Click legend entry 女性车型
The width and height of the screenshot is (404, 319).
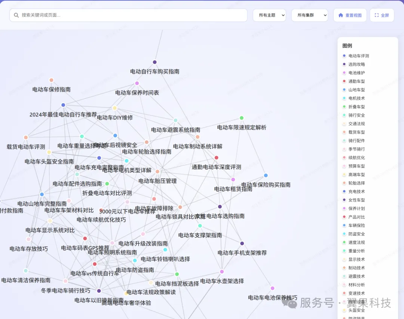(x=354, y=200)
